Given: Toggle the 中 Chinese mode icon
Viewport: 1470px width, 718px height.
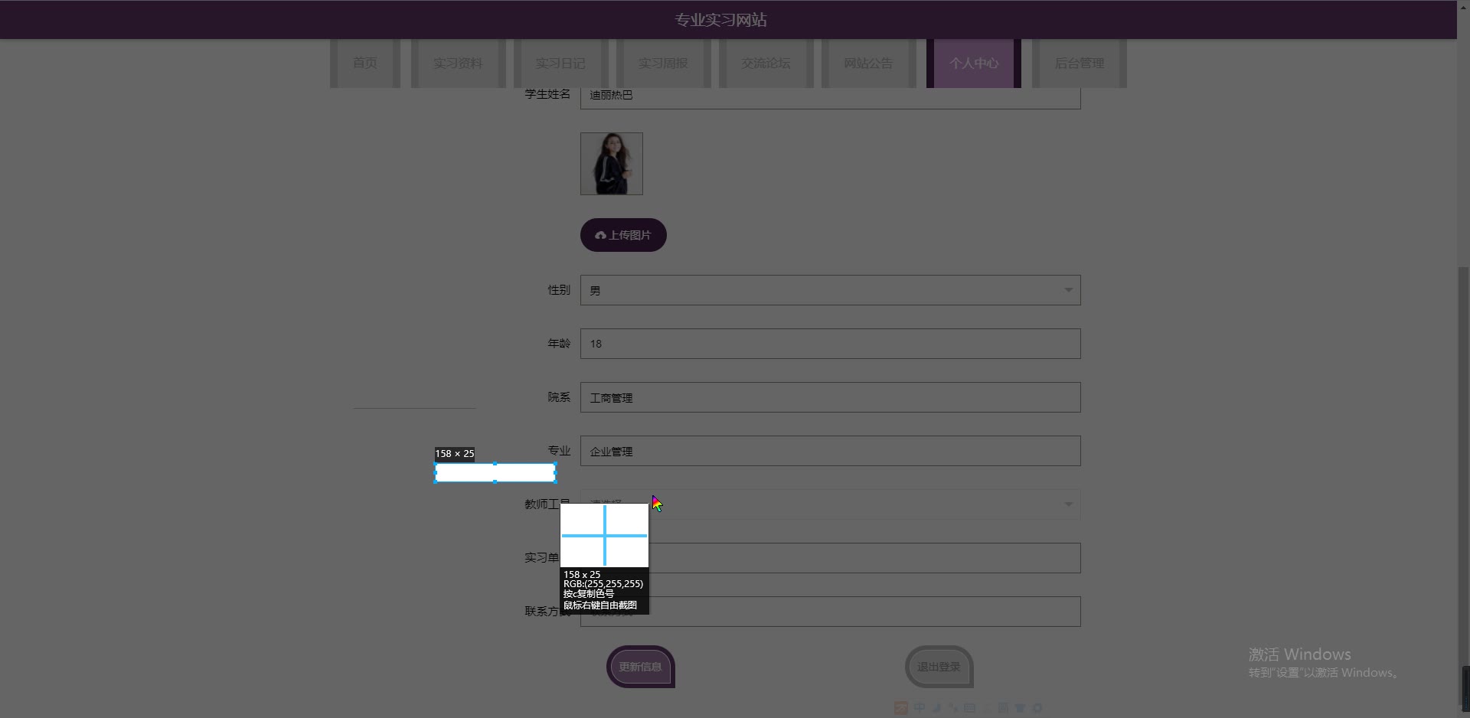Looking at the screenshot, I should point(920,707).
